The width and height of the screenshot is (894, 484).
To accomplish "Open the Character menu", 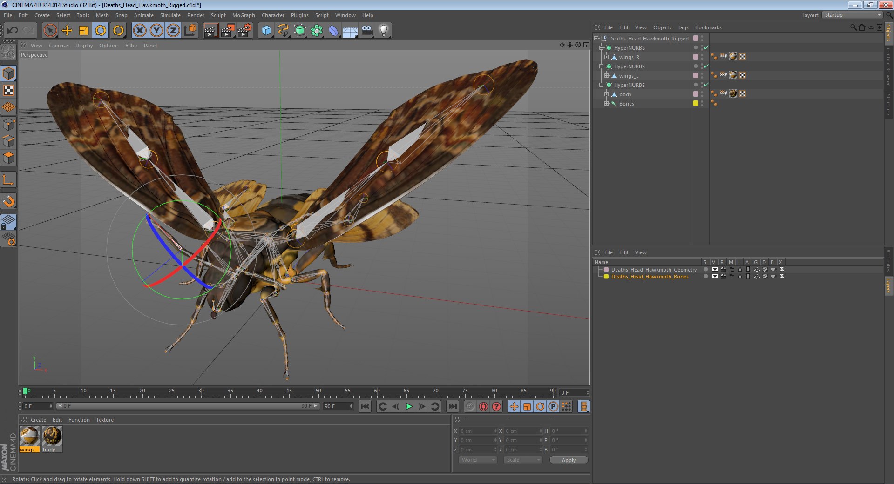I will [273, 15].
